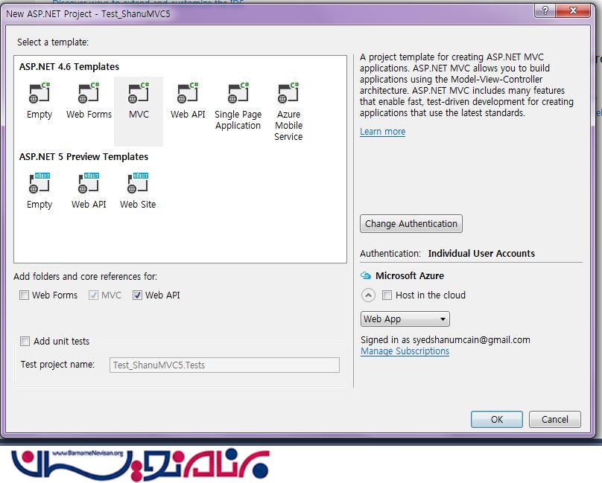Open the Web App dropdown

(x=405, y=319)
